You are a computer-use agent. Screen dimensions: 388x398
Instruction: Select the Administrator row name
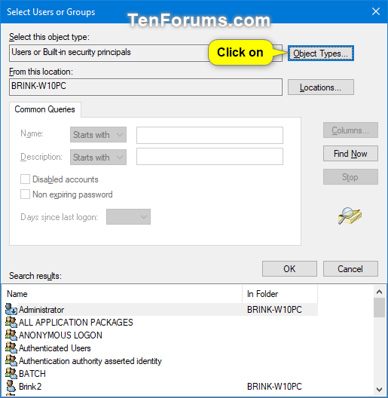(41, 310)
